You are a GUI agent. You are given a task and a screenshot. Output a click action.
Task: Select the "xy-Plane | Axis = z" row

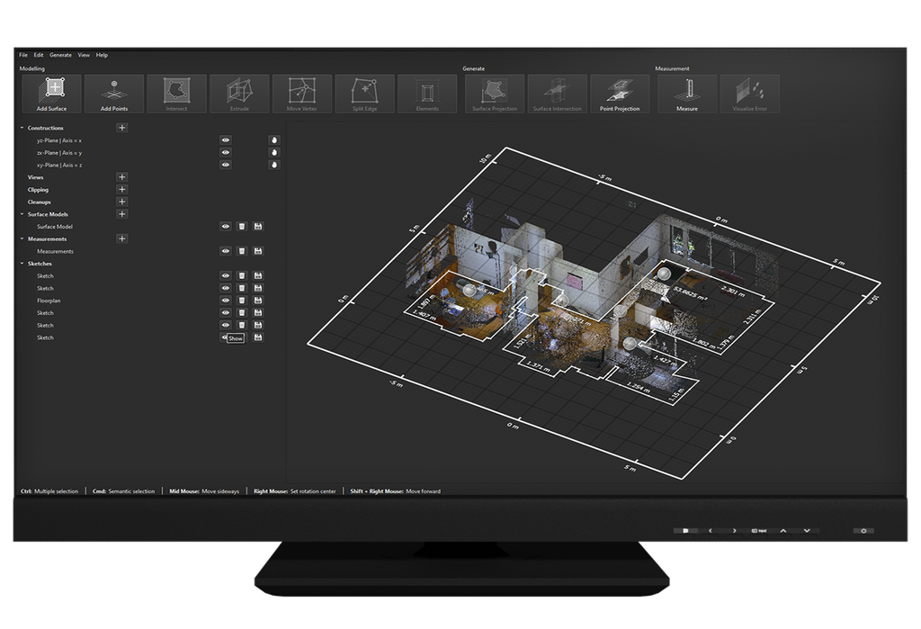59,166
